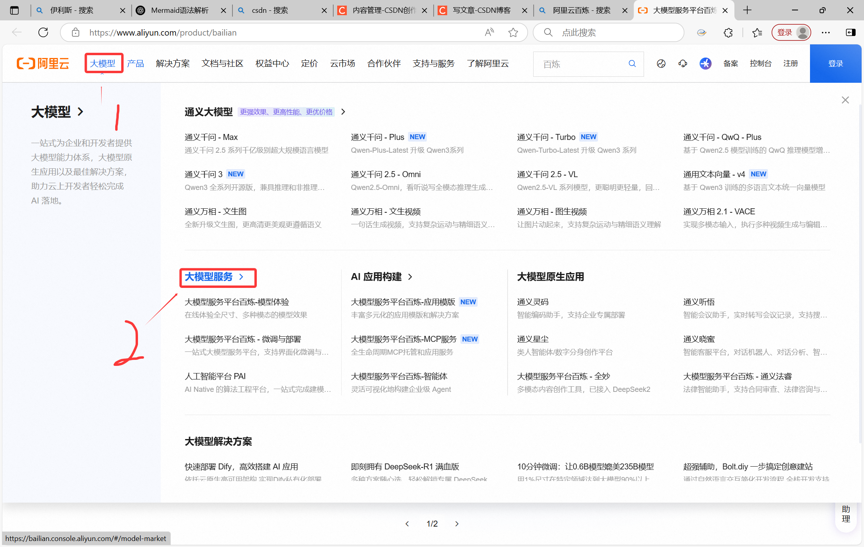This screenshot has height=547, width=864.
Task: Expand 通义大模型 section arrow
Action: (343, 112)
